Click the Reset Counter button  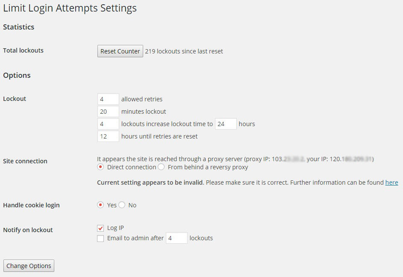click(120, 51)
